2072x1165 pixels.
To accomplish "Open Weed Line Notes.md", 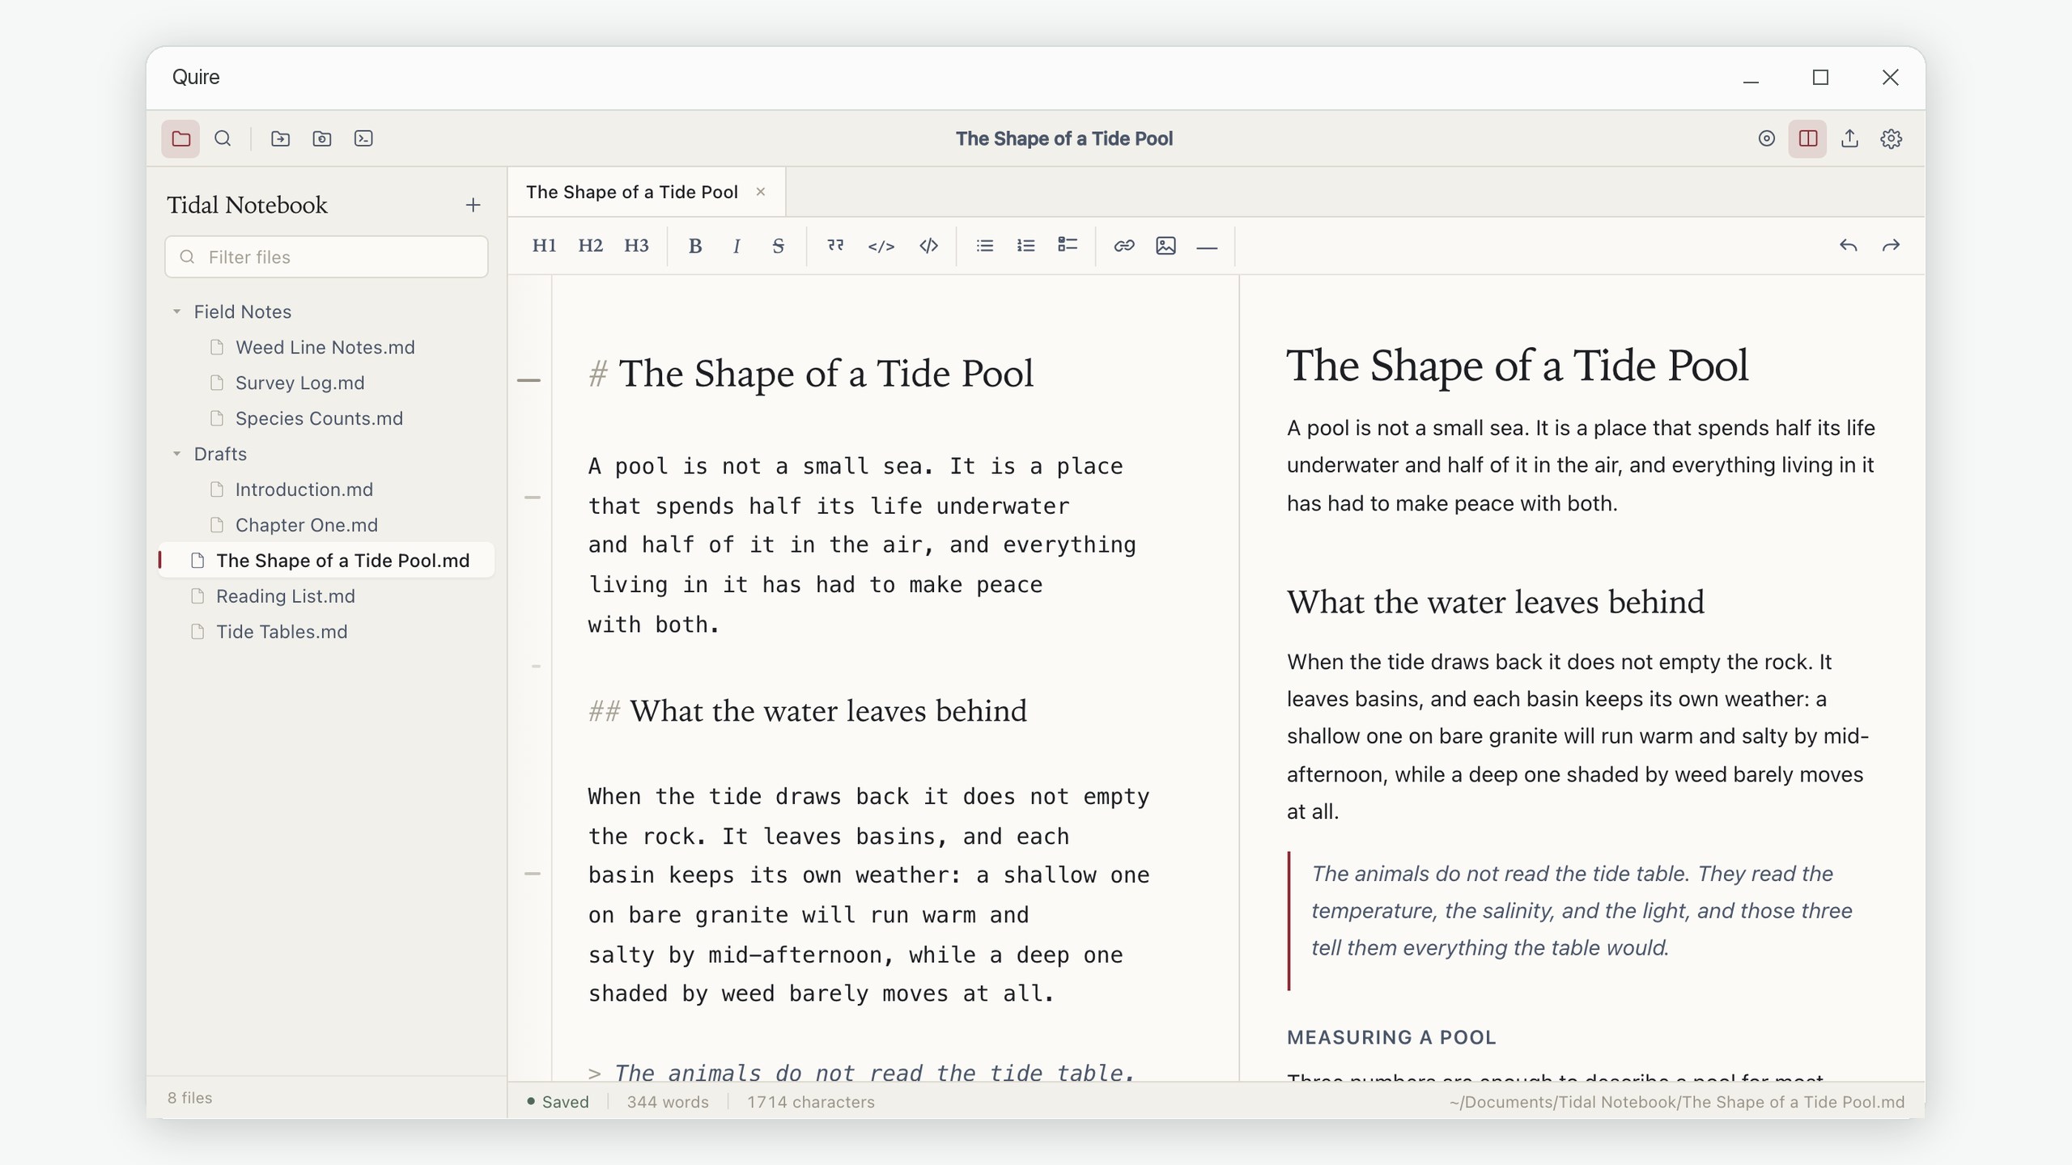I will click(326, 347).
